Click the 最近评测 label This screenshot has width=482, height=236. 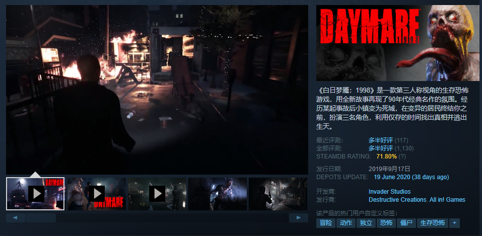click(x=329, y=140)
